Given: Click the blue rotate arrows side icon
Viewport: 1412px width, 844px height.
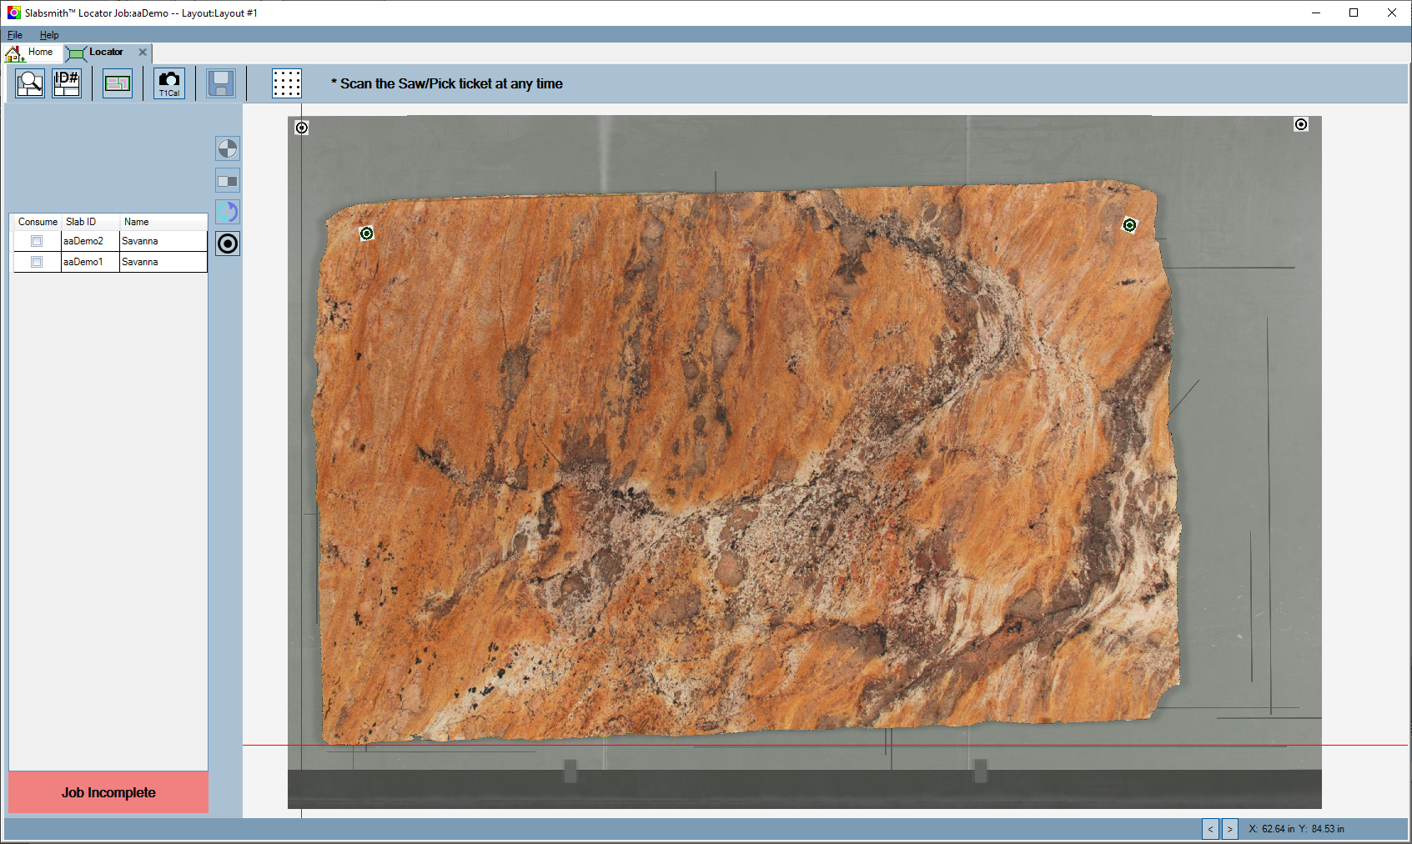Looking at the screenshot, I should coord(228,212).
